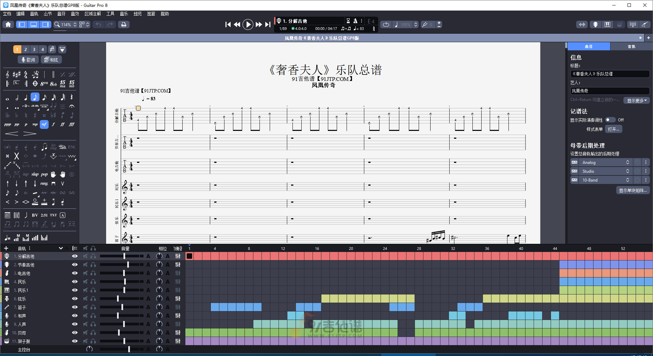Screen dimensions: 653x356
Task: Click the 和弦 chords button
Action: tap(51, 60)
